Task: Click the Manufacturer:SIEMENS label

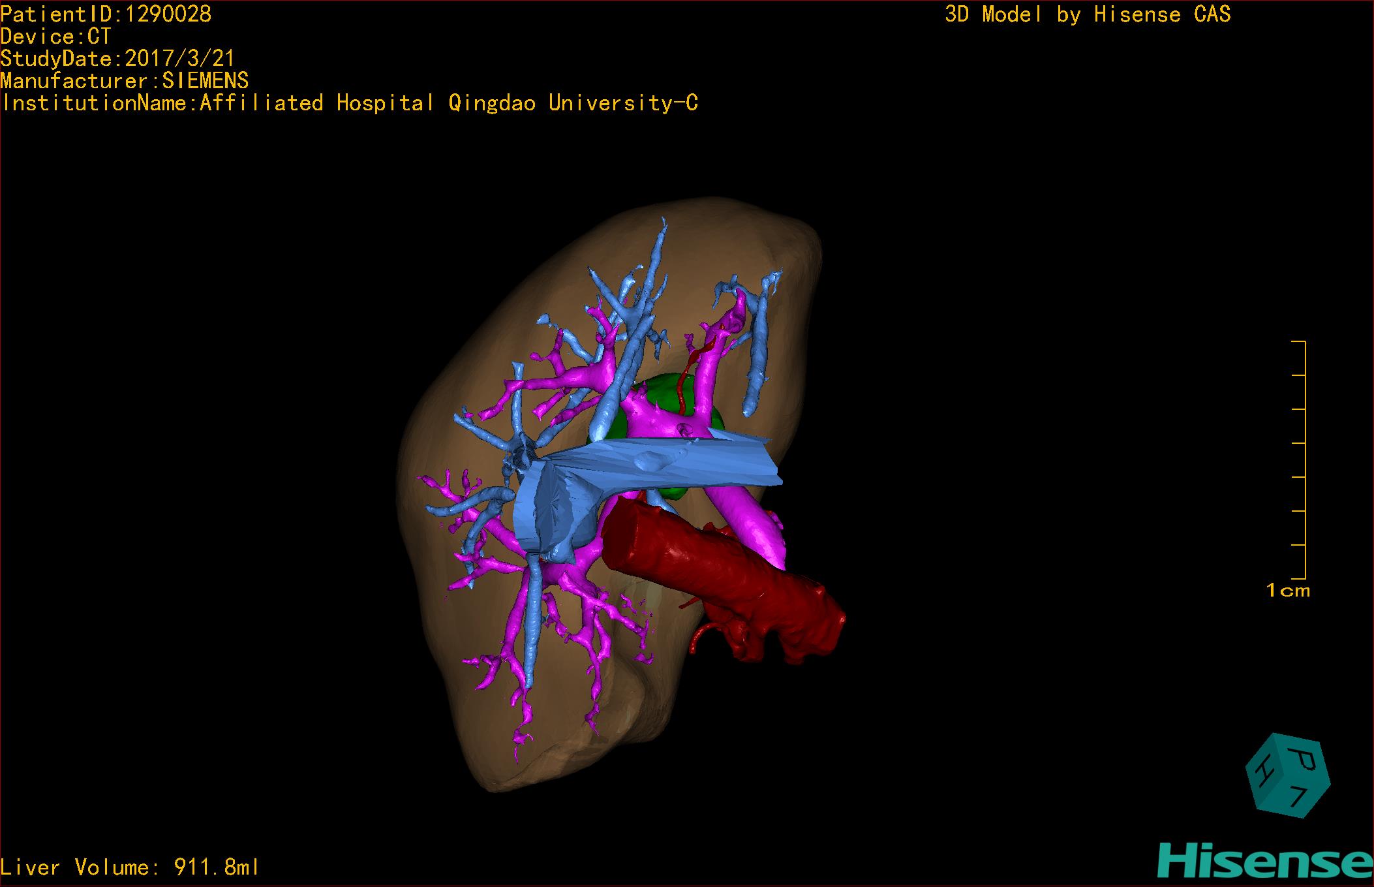Action: (x=125, y=81)
